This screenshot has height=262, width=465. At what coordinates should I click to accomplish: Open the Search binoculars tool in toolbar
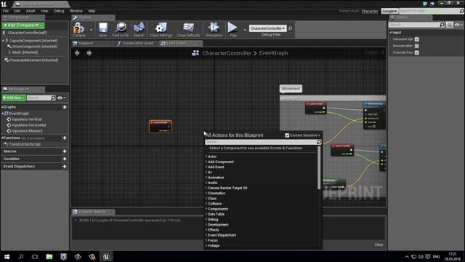tap(139, 29)
